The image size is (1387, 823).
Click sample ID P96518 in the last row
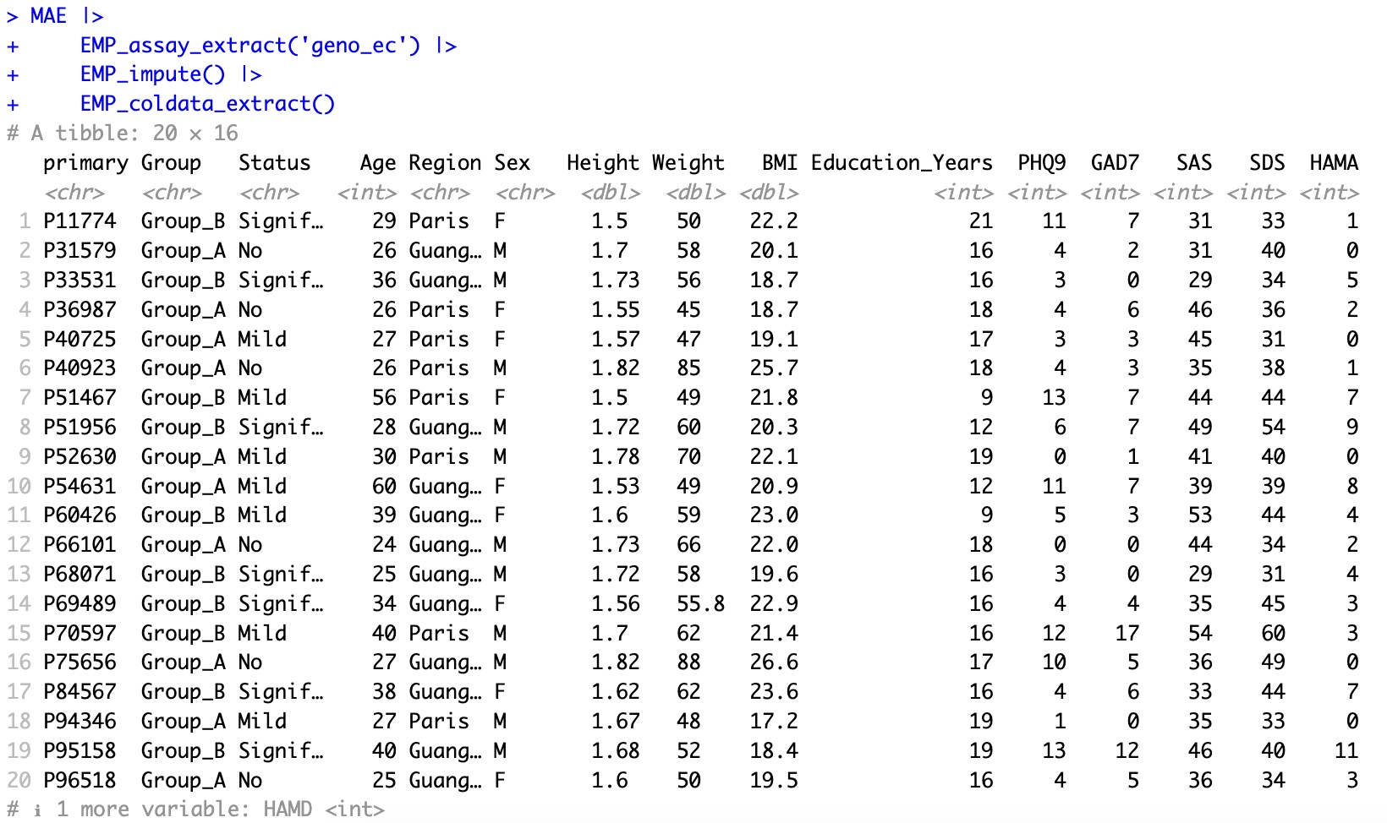(x=79, y=781)
